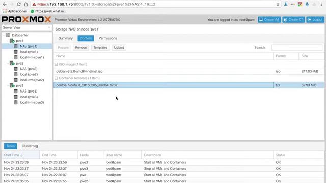
Task: Click the pve3 node server icon
Action: click(12, 85)
